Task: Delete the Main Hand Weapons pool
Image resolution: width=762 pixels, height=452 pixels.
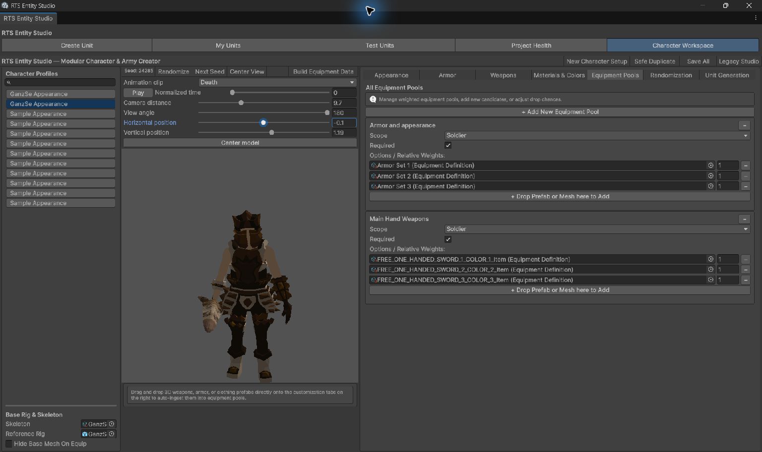Action: (x=744, y=219)
